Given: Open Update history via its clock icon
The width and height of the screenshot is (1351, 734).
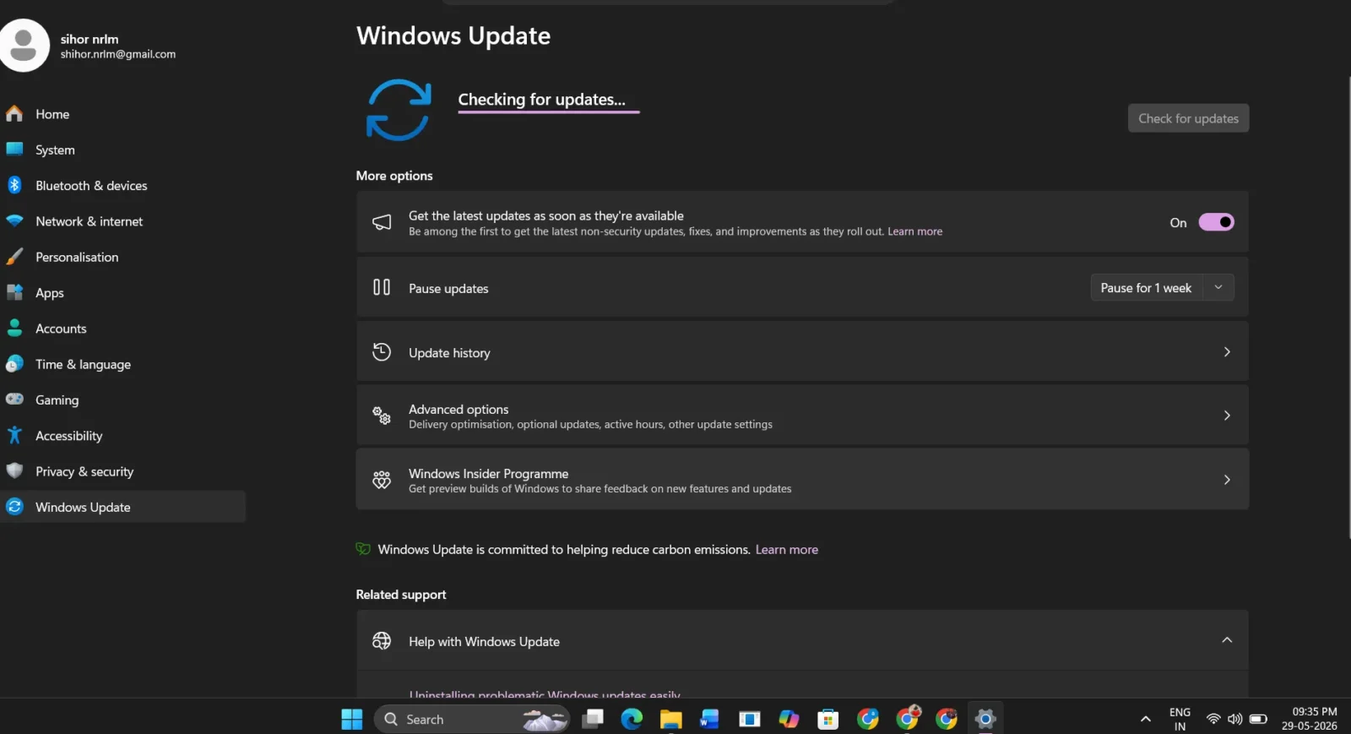Looking at the screenshot, I should 382,351.
